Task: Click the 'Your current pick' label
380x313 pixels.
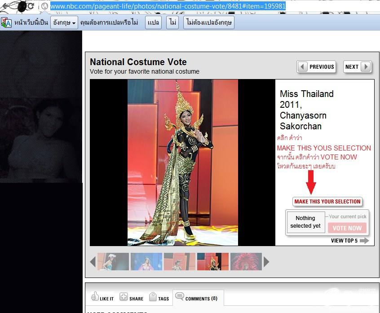Action: (x=348, y=216)
